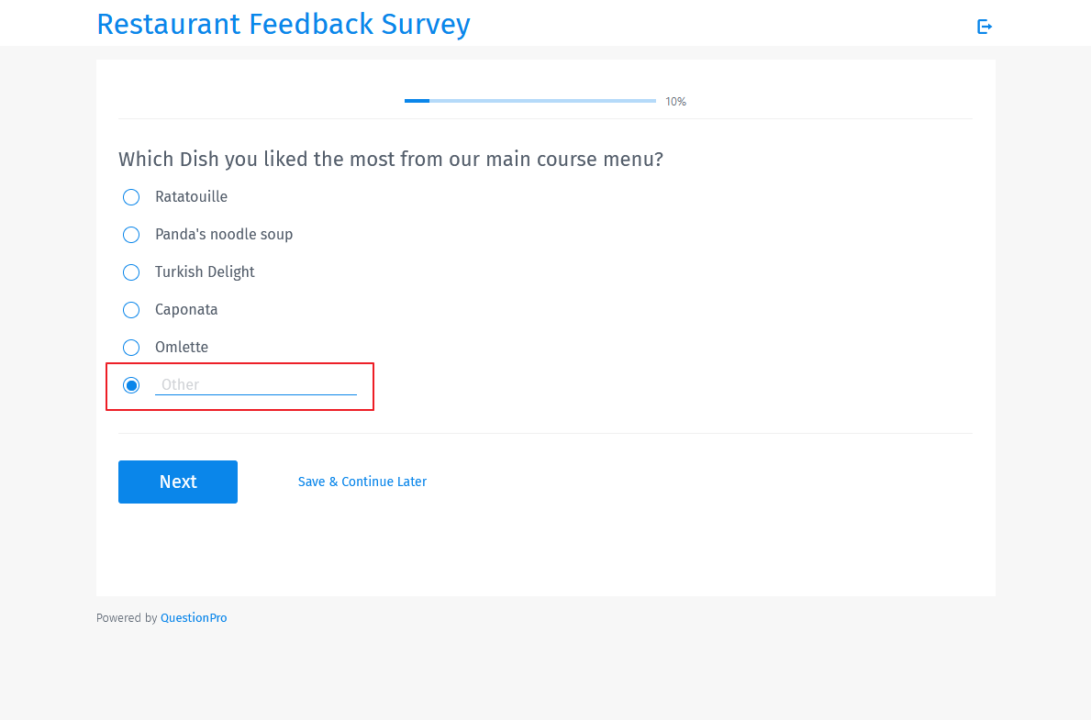Select the Ratatouille radio button

(130, 196)
